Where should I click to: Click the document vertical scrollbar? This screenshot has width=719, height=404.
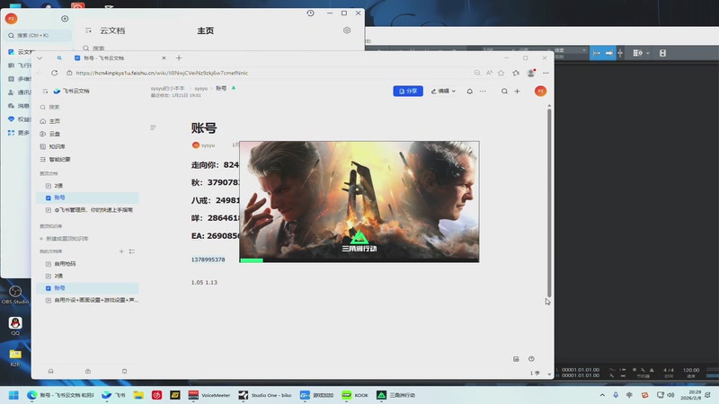[x=549, y=203]
